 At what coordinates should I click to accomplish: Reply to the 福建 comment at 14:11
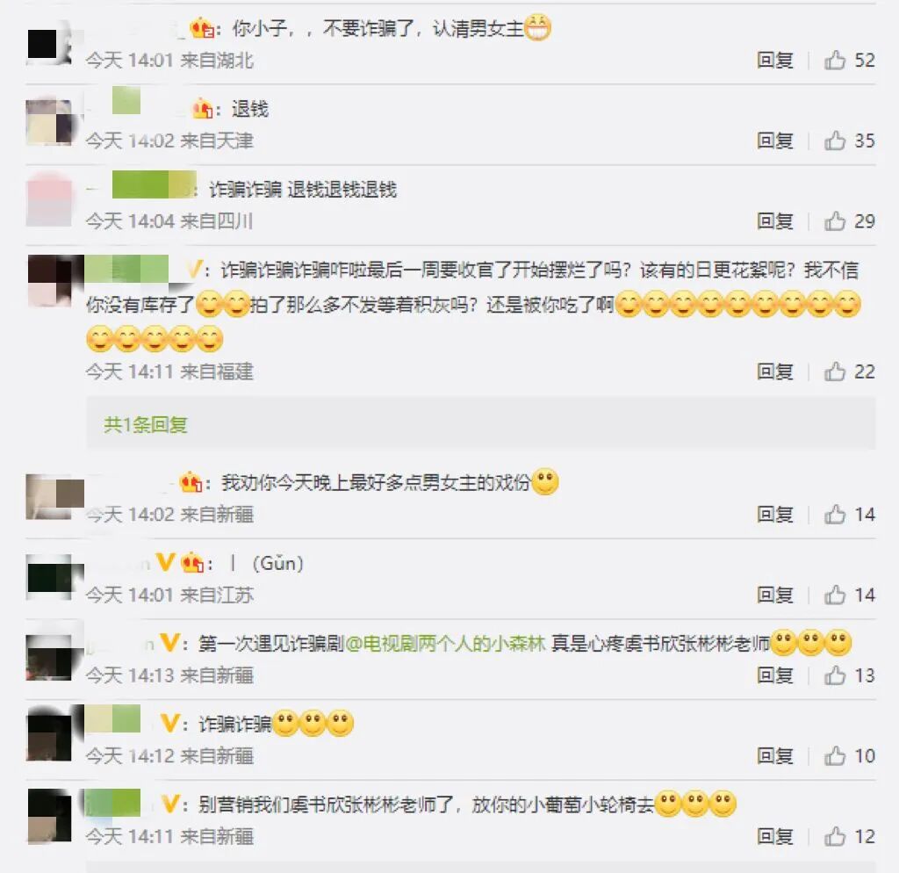[774, 372]
